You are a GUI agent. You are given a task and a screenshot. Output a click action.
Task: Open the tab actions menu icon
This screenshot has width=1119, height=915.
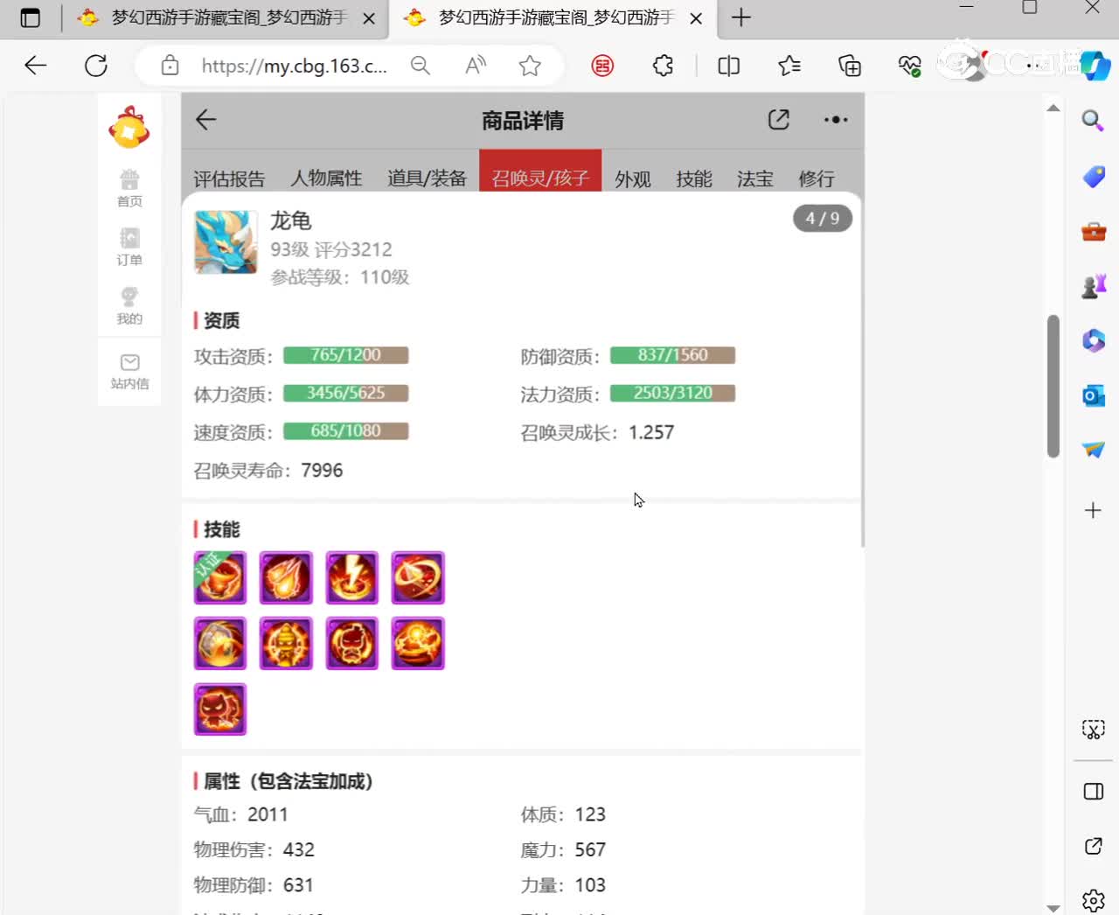pyautogui.click(x=30, y=17)
